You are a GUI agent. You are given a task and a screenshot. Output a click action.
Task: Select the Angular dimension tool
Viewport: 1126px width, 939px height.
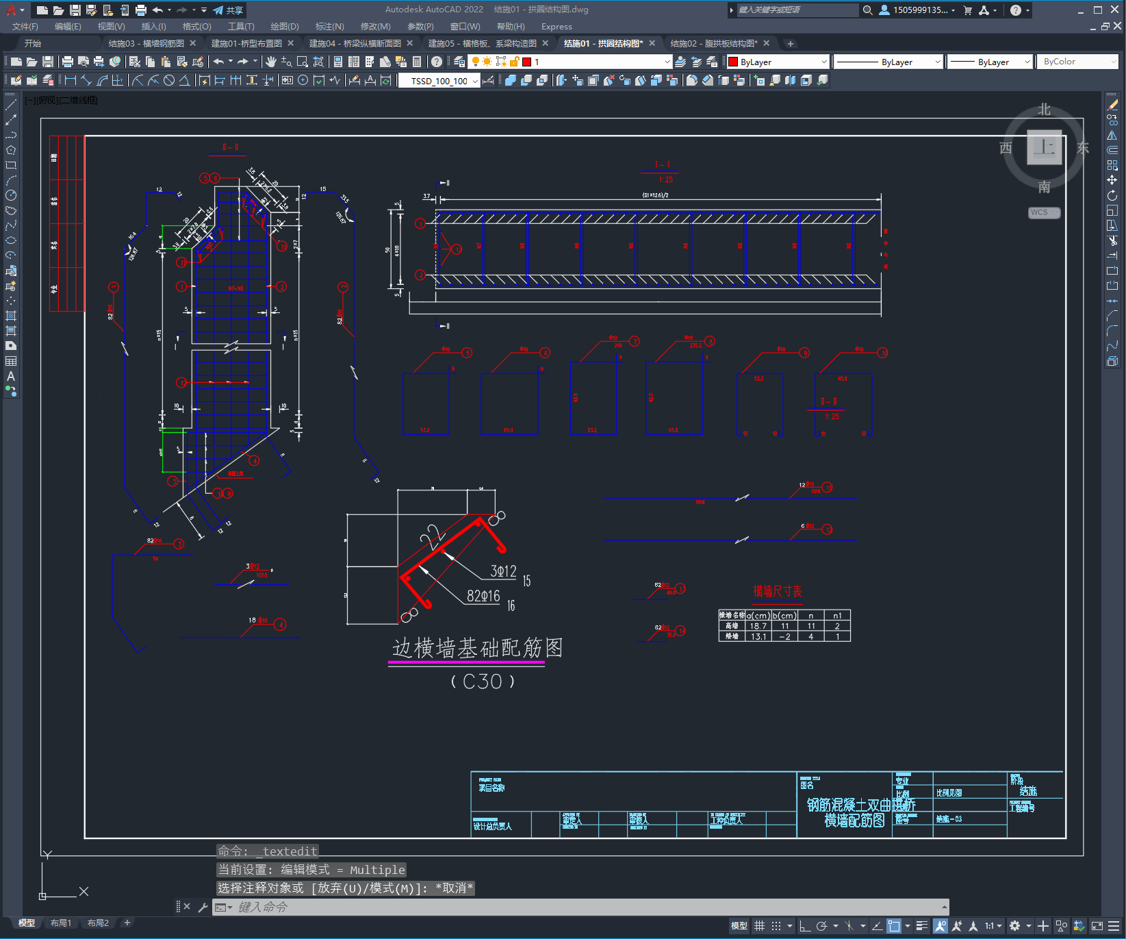(184, 80)
